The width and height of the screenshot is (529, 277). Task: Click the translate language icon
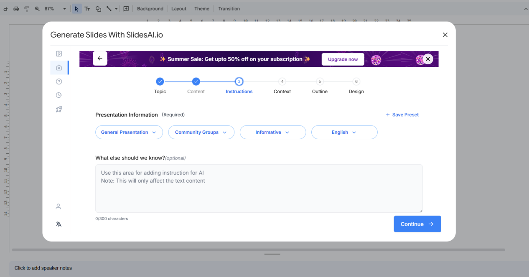58,224
